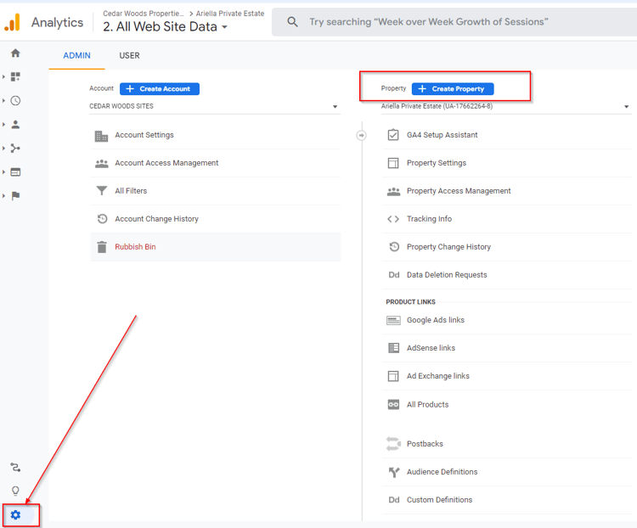
Task: Open Property Change History
Action: [507, 247]
